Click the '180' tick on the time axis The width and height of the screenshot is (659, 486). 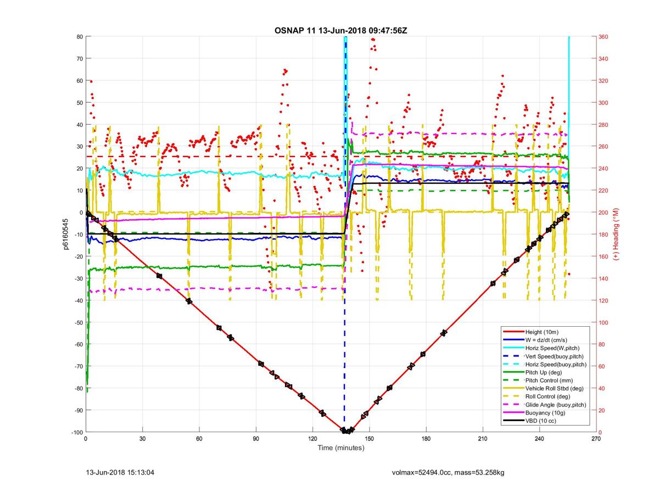(x=426, y=439)
